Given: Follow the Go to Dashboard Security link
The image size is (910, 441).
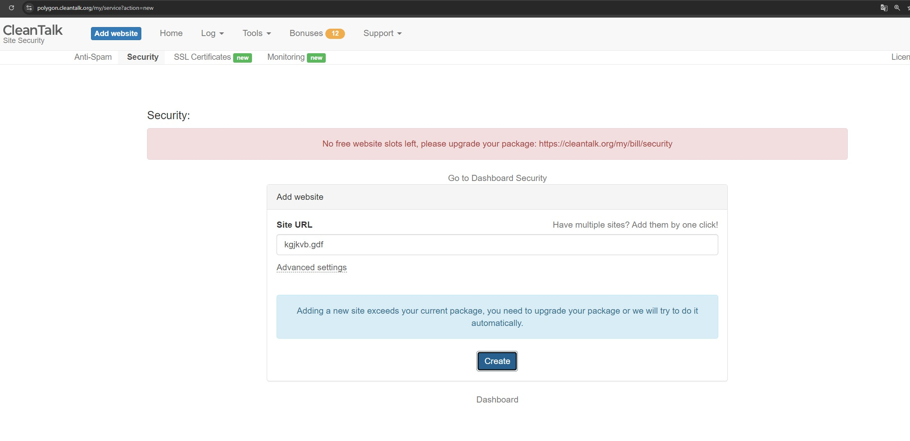Looking at the screenshot, I should pos(497,178).
